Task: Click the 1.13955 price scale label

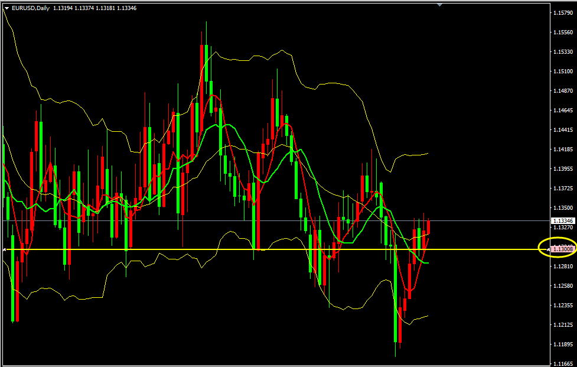Action: pos(563,169)
